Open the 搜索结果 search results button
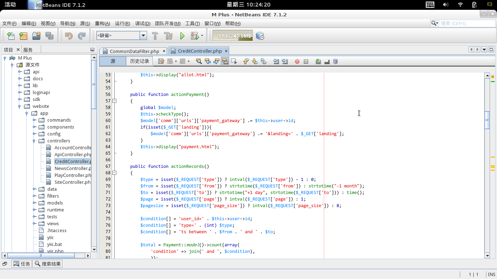The height and width of the screenshot is (279, 497). pos(48,264)
